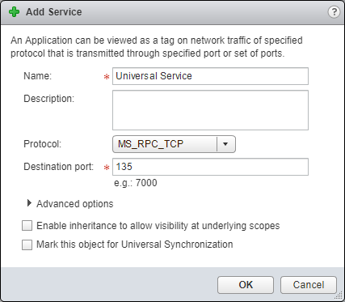This screenshot has height=302, width=345.
Task: Click the Enable inheritance checkbox label text
Action: (158, 226)
